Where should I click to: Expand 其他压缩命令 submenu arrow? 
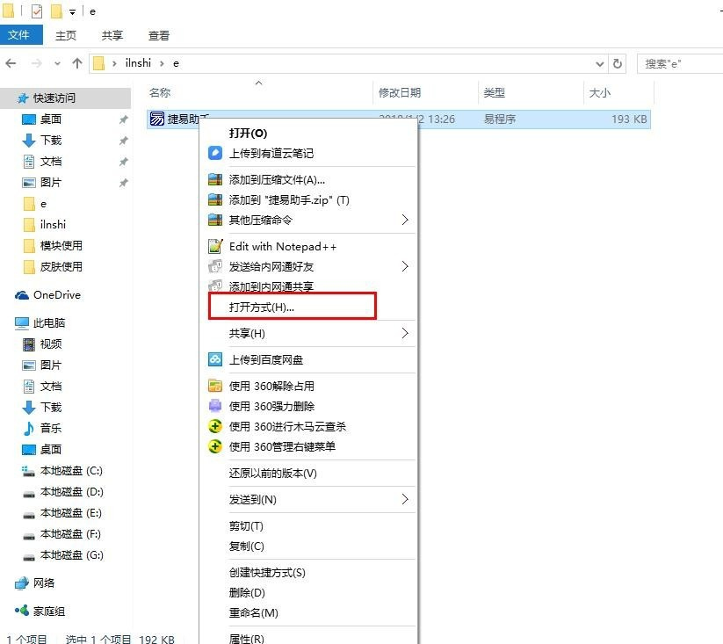[x=405, y=220]
